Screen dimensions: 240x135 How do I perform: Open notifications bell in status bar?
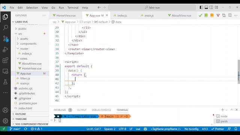(236, 129)
